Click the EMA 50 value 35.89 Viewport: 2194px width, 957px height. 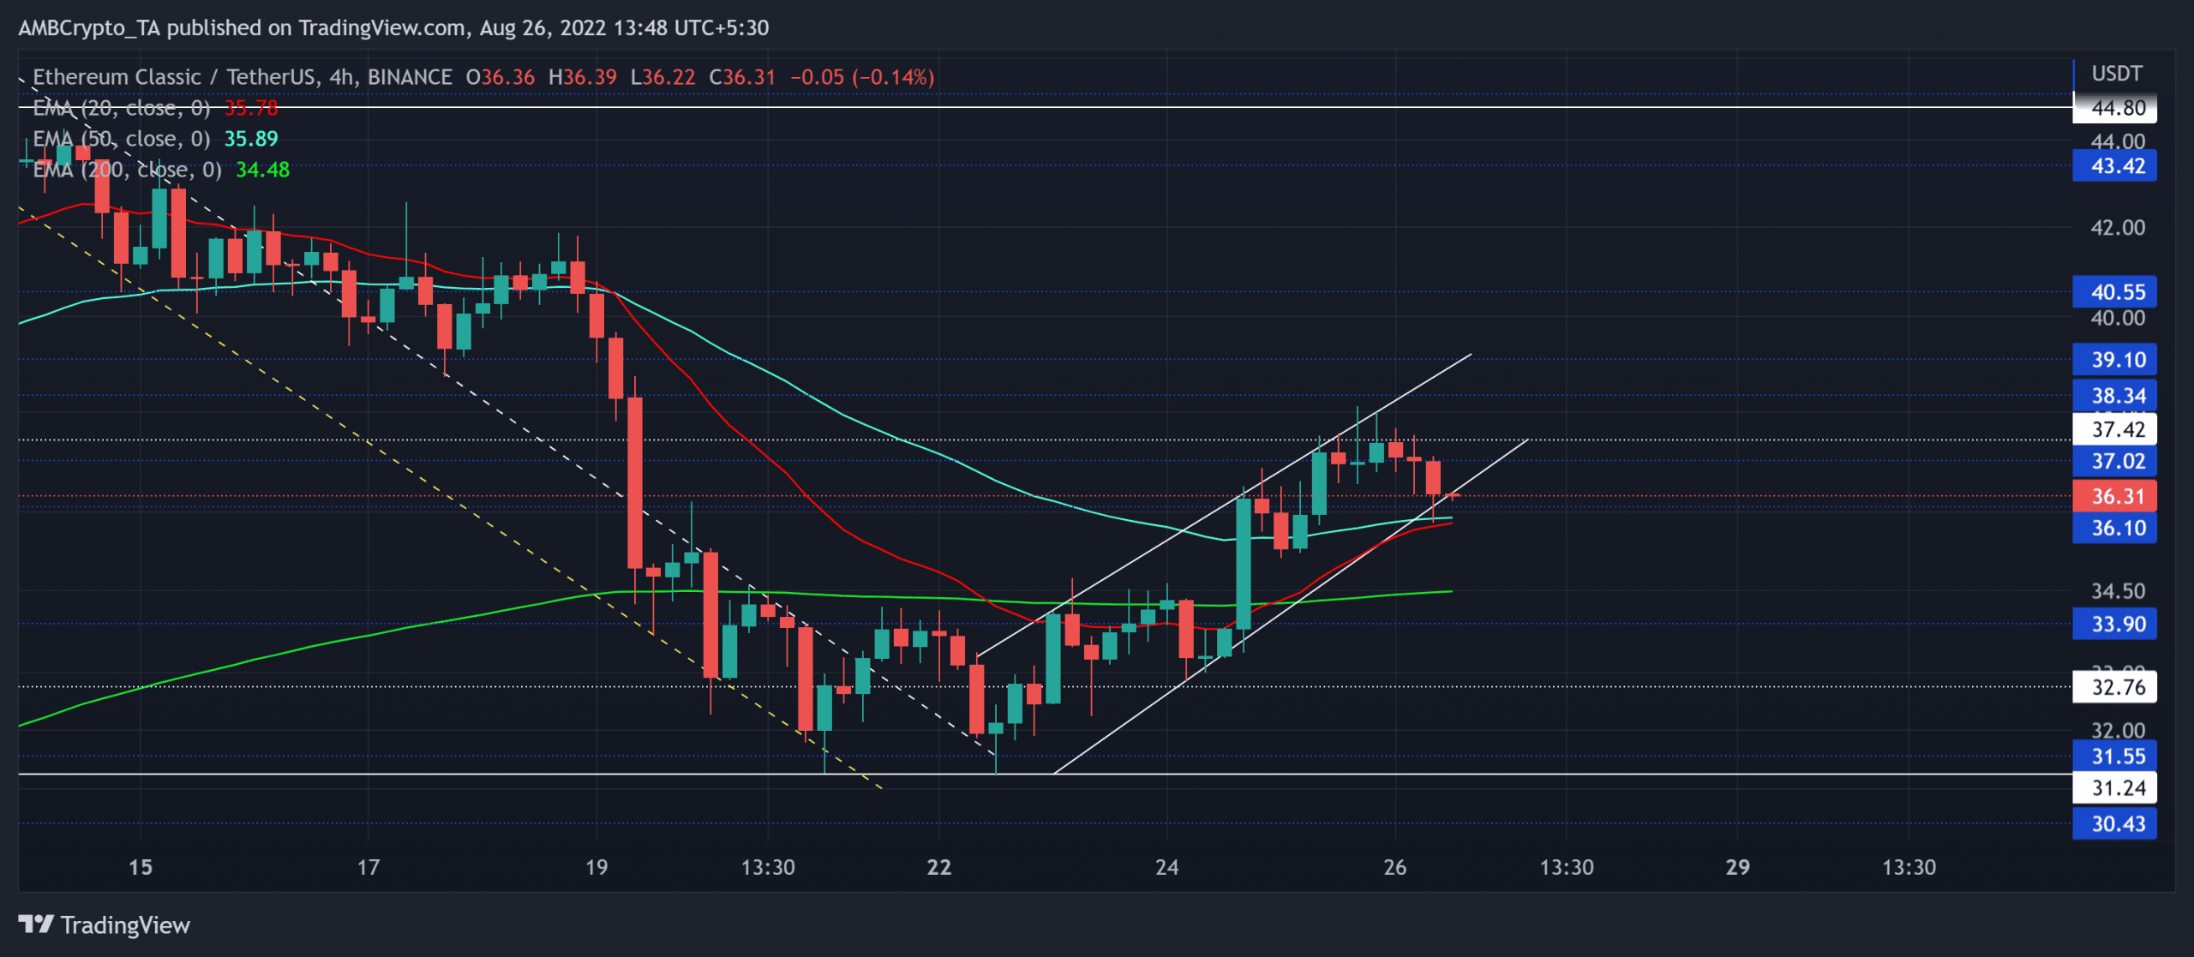[x=251, y=139]
